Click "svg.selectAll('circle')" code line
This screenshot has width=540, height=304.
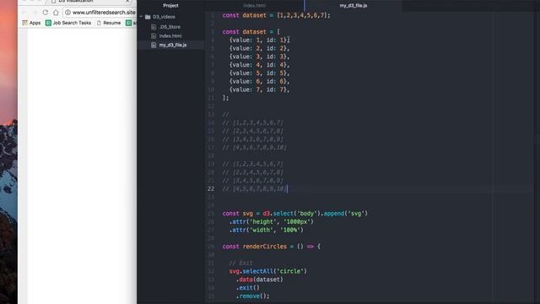(268, 271)
